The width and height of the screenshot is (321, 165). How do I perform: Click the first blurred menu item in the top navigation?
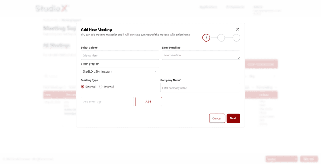(209, 7)
